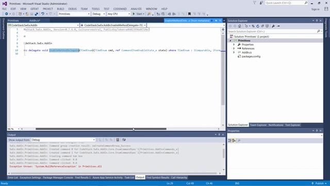Open the BUILD menu
Viewport: 330px width, 186px height.
pyautogui.click(x=60, y=9)
